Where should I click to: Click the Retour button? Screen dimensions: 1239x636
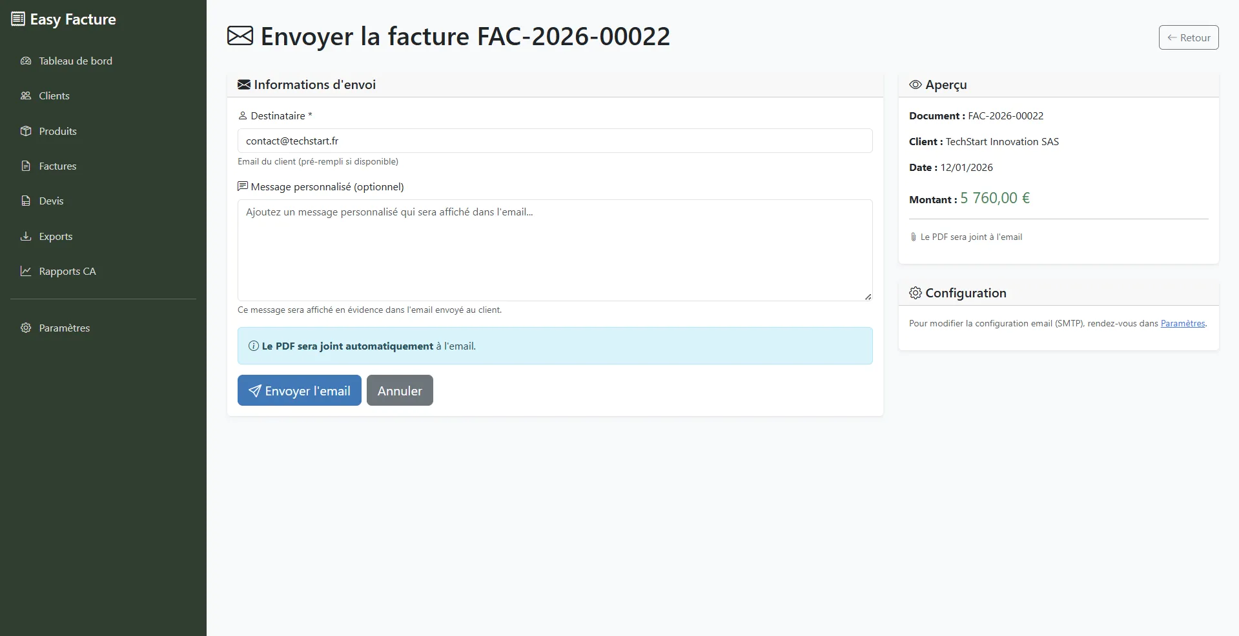click(x=1188, y=38)
